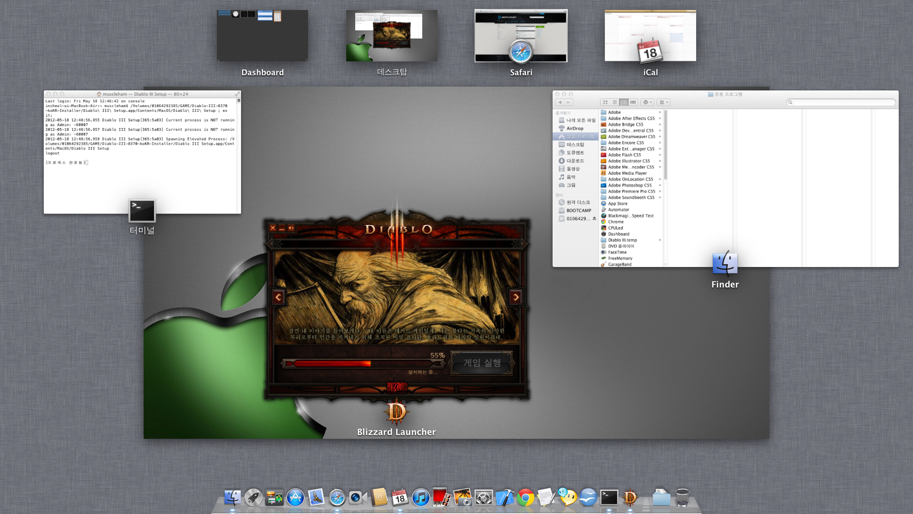913x514 pixels.
Task: Open Finder from the Dock
Action: [233, 498]
